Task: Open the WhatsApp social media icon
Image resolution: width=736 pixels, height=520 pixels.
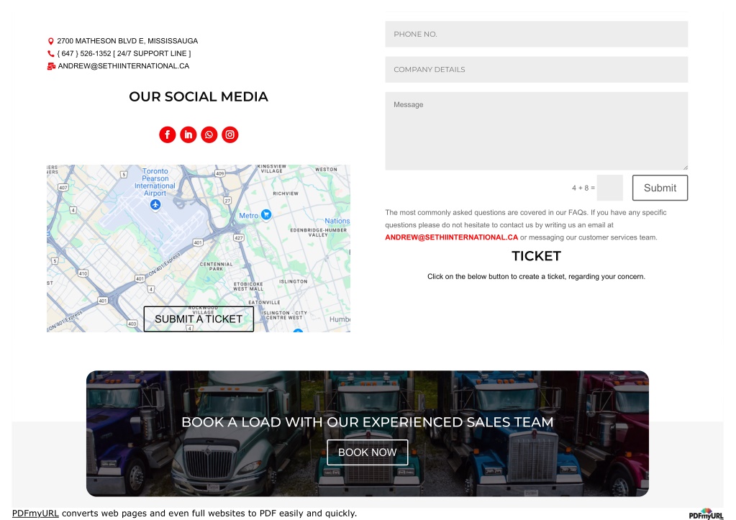Action: (209, 134)
